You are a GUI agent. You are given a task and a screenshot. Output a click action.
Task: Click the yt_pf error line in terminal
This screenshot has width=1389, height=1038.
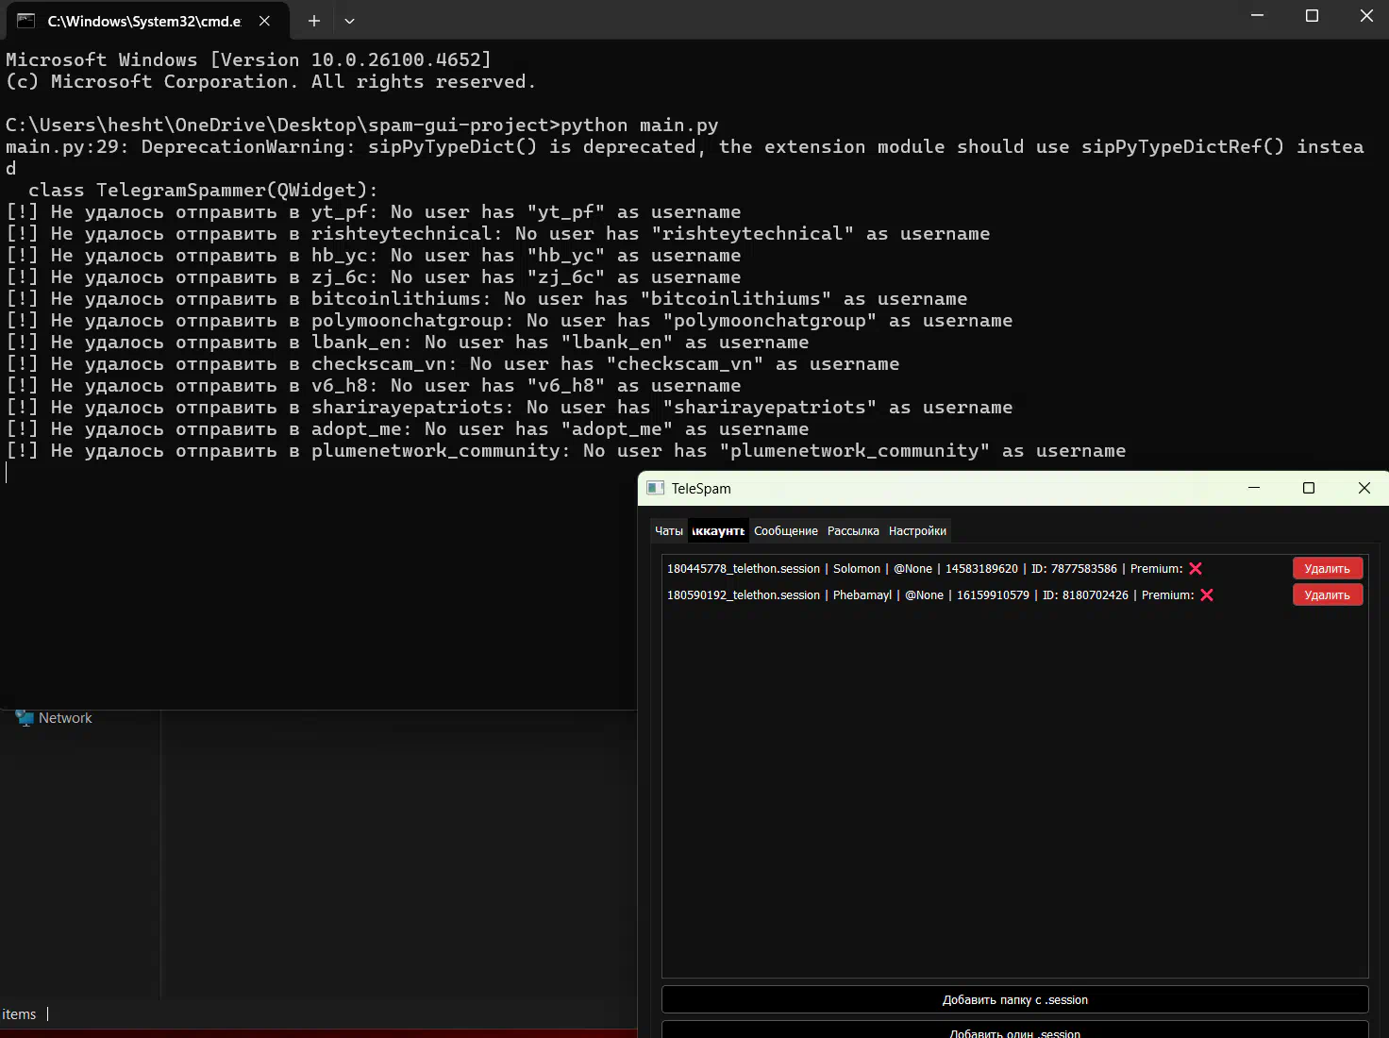[374, 212]
